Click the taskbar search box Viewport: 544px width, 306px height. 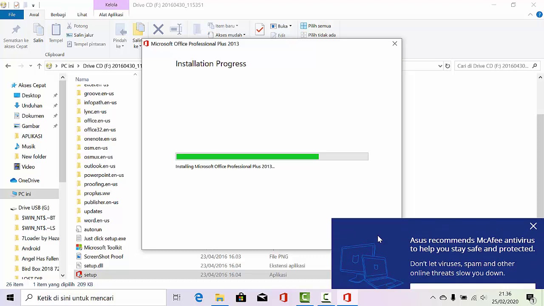pos(93,298)
